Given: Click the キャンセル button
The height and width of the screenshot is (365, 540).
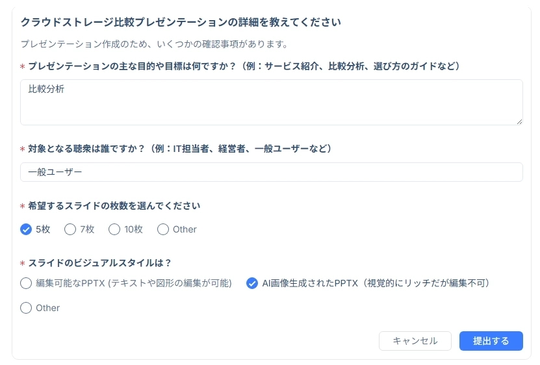Looking at the screenshot, I should (x=415, y=341).
